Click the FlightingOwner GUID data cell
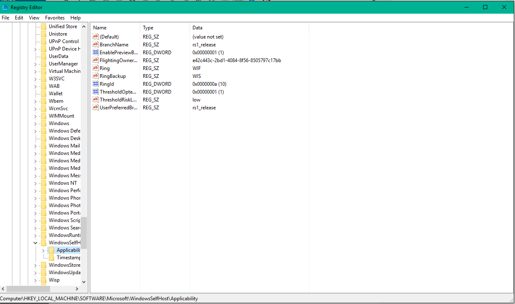Viewport: 515px width, 304px height. (x=237, y=60)
